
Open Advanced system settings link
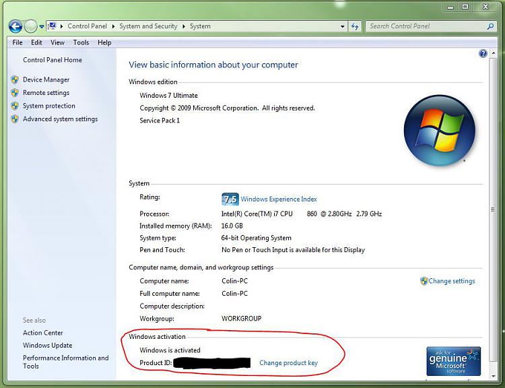pos(60,119)
